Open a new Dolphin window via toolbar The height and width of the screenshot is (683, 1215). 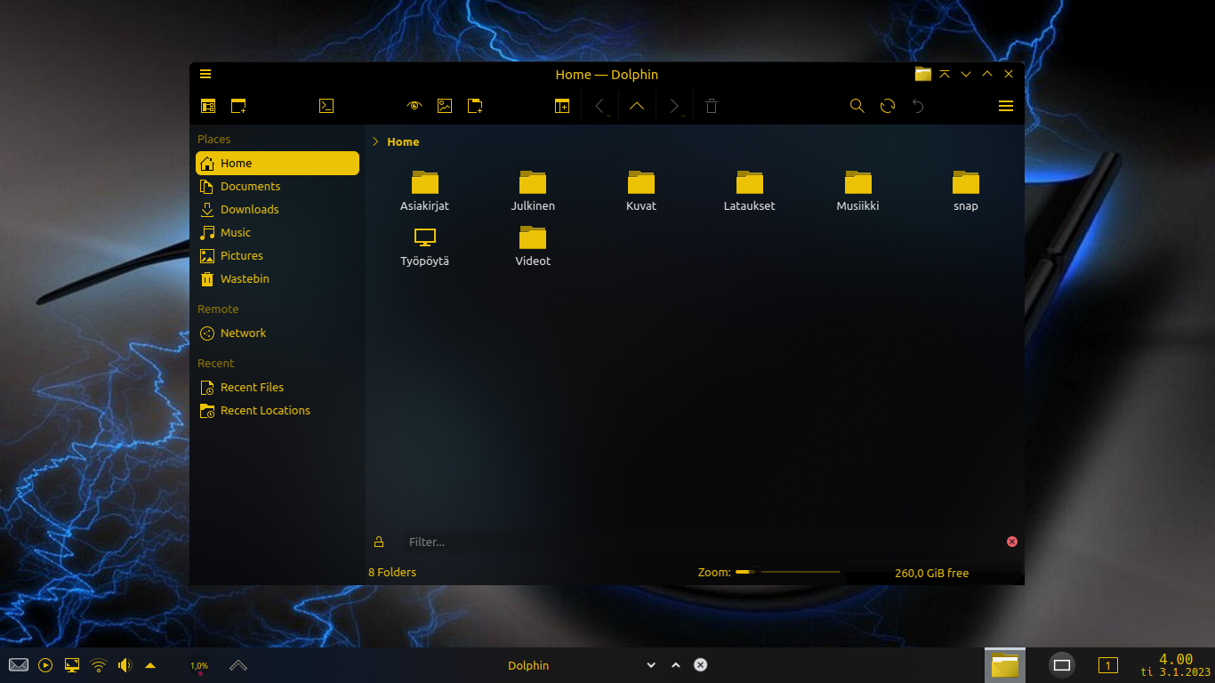[238, 106]
